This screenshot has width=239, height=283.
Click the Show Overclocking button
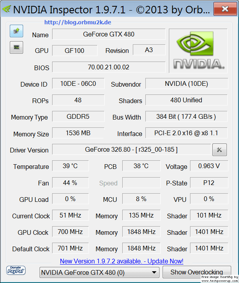197,272
